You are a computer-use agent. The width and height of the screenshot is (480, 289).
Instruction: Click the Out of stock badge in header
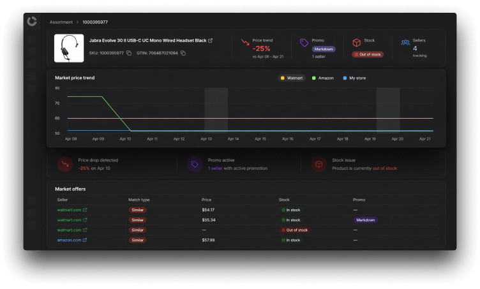(368, 54)
